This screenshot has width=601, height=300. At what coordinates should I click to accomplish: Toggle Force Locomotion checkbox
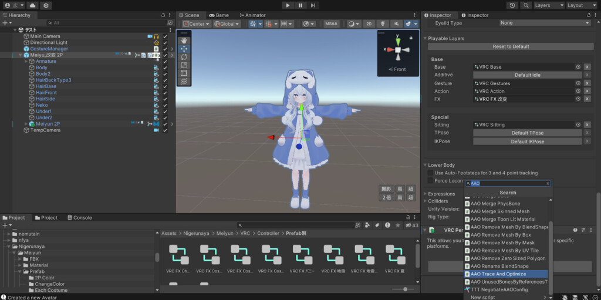coord(430,181)
